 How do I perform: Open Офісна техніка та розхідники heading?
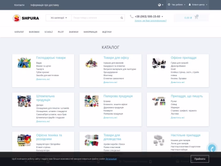pyautogui.click(x=49, y=137)
